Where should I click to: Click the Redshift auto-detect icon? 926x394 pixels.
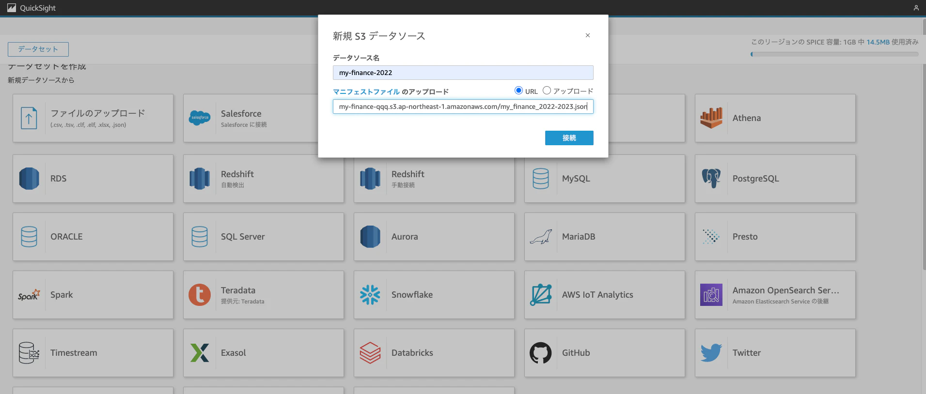200,179
